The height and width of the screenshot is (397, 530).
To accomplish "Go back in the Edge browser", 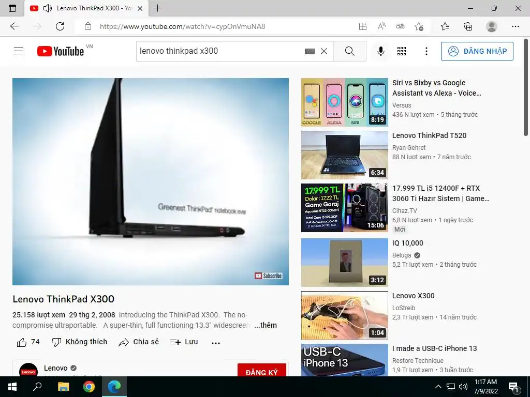I will 14,26.
